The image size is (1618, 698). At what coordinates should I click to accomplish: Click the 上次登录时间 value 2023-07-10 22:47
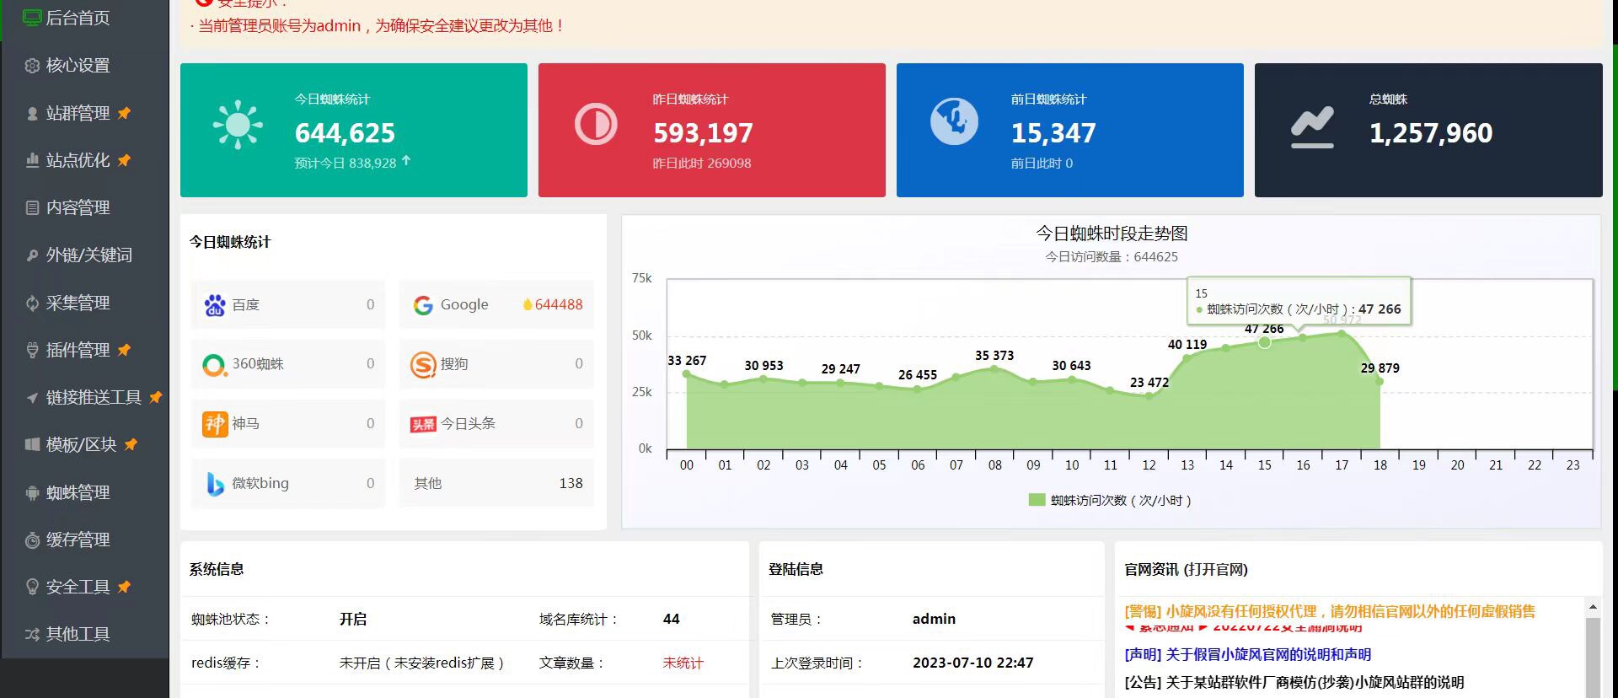coord(973,663)
